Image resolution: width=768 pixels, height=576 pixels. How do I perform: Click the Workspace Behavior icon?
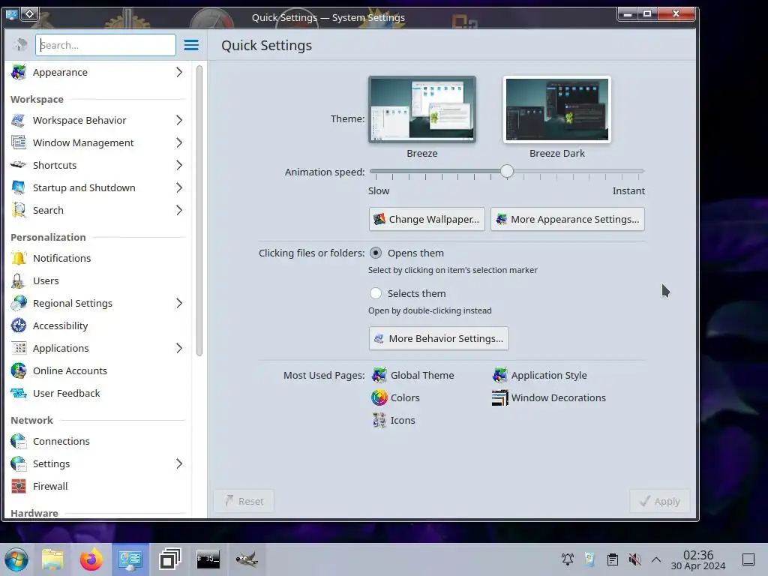19,120
